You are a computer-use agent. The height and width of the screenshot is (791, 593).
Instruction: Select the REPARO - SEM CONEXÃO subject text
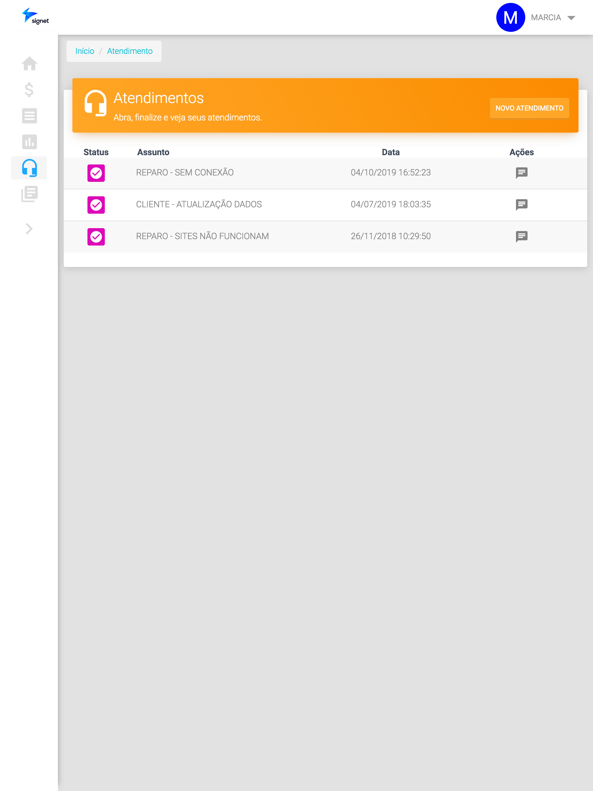point(184,172)
